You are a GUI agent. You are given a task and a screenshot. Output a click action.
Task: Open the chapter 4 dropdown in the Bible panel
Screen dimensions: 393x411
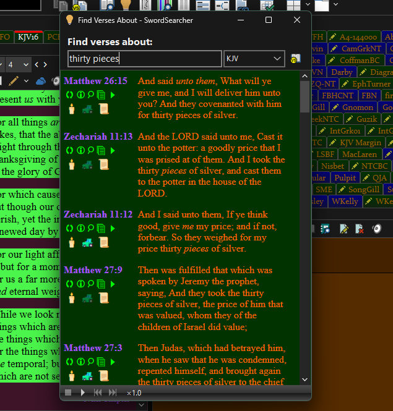19,64
